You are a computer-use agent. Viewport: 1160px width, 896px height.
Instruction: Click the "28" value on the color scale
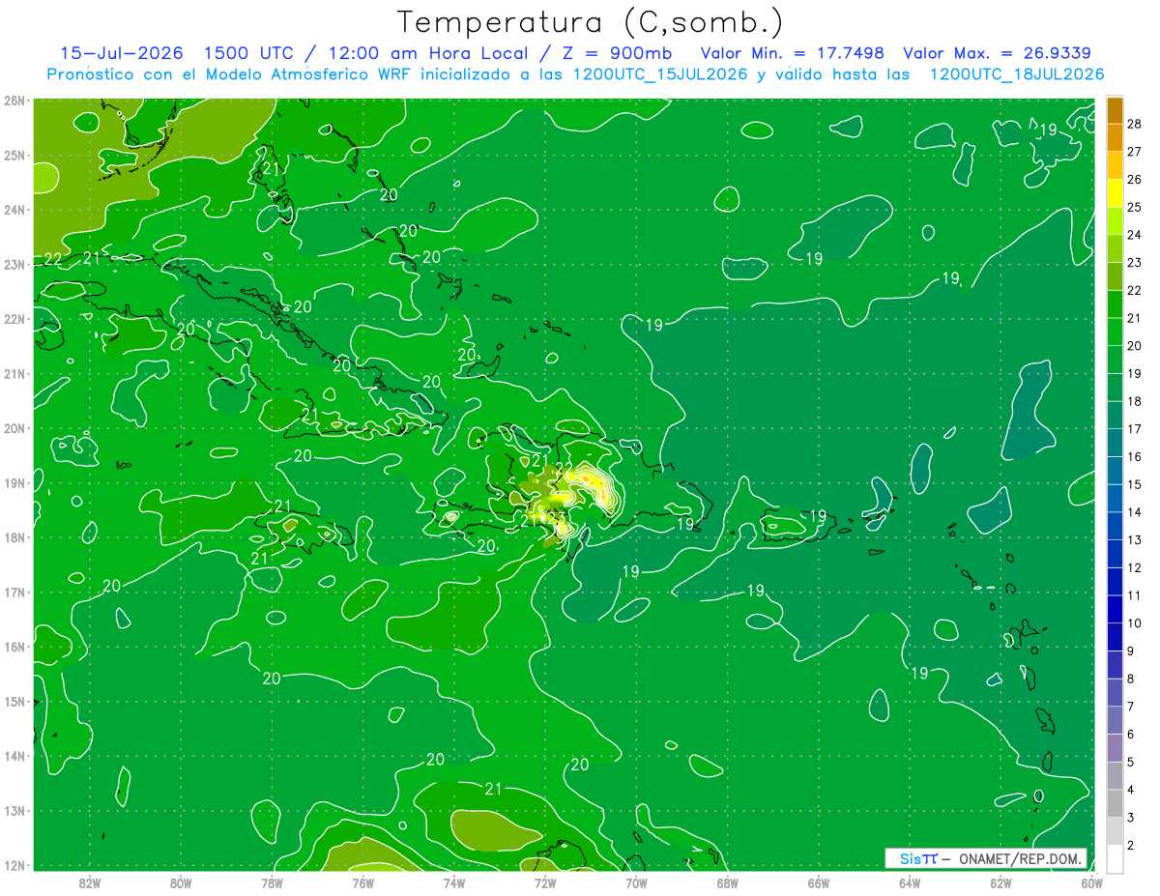click(1136, 124)
